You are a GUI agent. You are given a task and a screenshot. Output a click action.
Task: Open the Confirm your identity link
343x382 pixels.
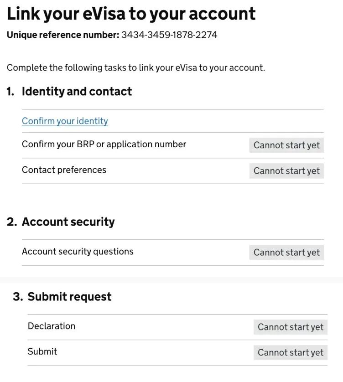click(65, 121)
